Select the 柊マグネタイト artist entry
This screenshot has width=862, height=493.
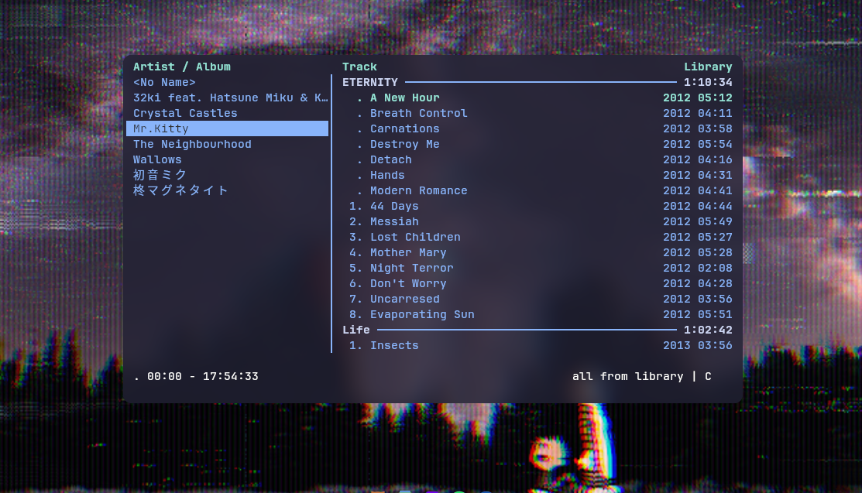point(180,190)
